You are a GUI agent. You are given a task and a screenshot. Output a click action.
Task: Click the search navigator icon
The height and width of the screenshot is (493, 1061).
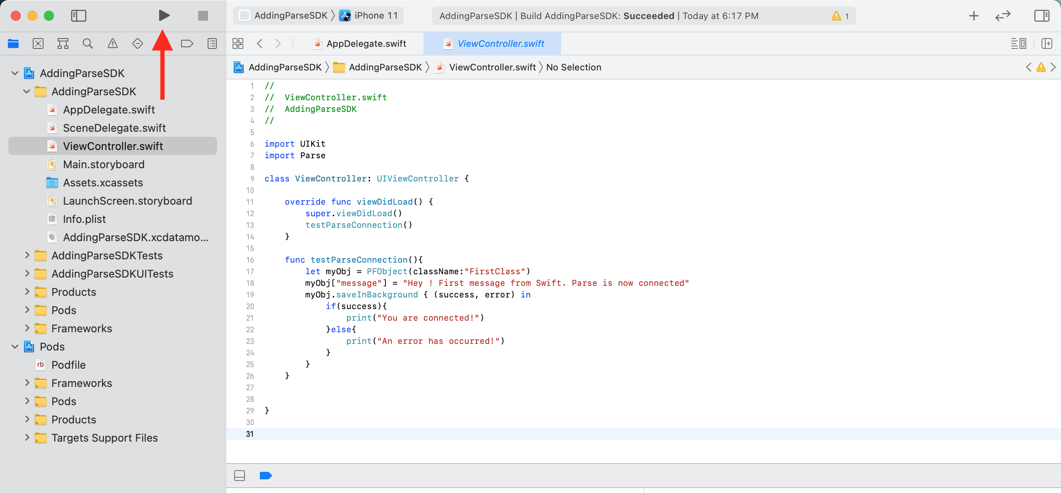click(x=87, y=44)
